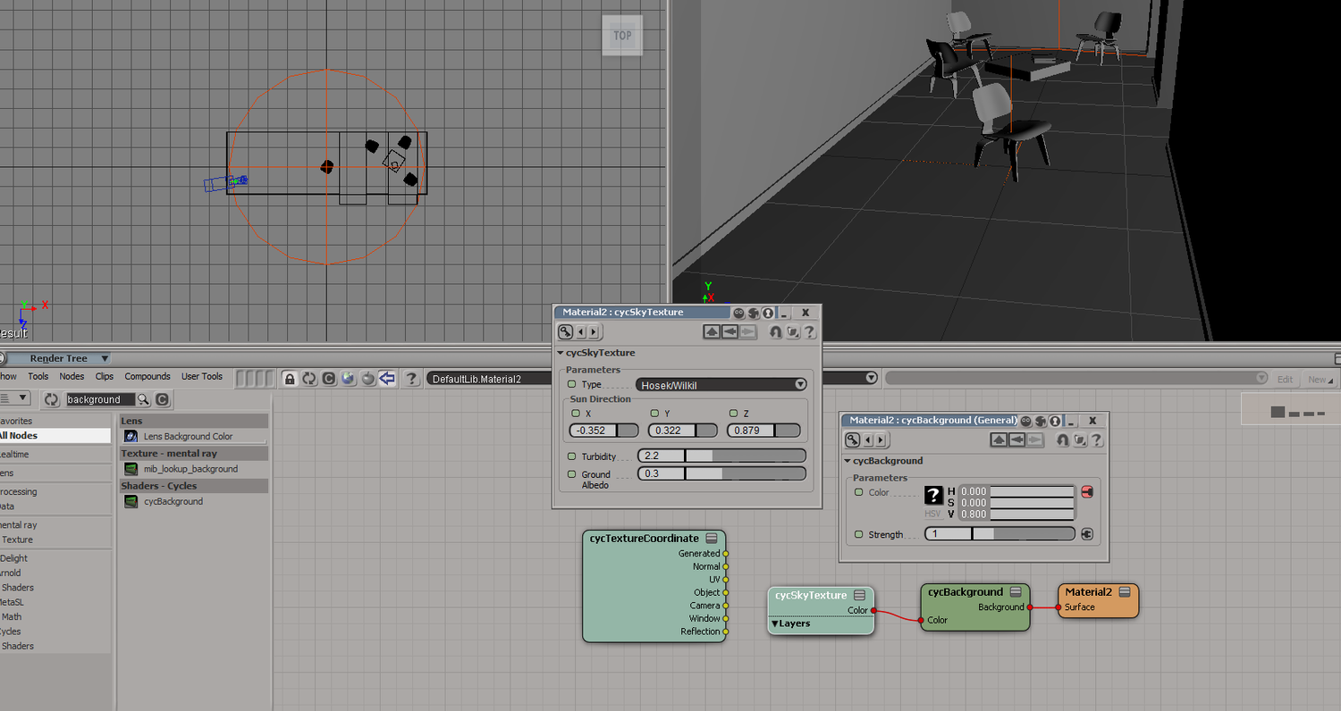This screenshot has height=711, width=1341.
Task: Click the load preset up-arrow icon in cycBackground editor
Action: click(x=999, y=439)
